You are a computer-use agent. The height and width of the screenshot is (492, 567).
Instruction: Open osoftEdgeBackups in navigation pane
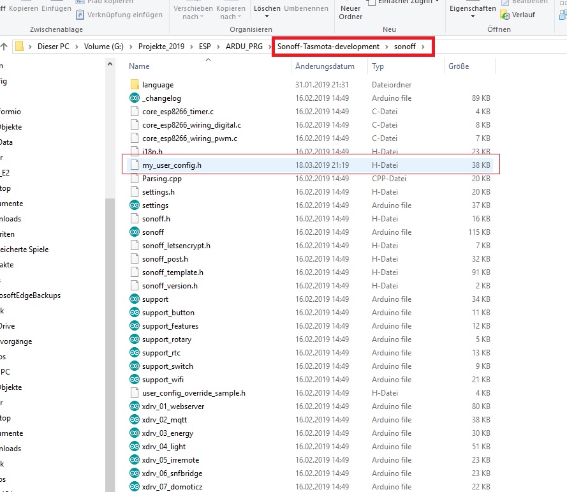(31, 295)
